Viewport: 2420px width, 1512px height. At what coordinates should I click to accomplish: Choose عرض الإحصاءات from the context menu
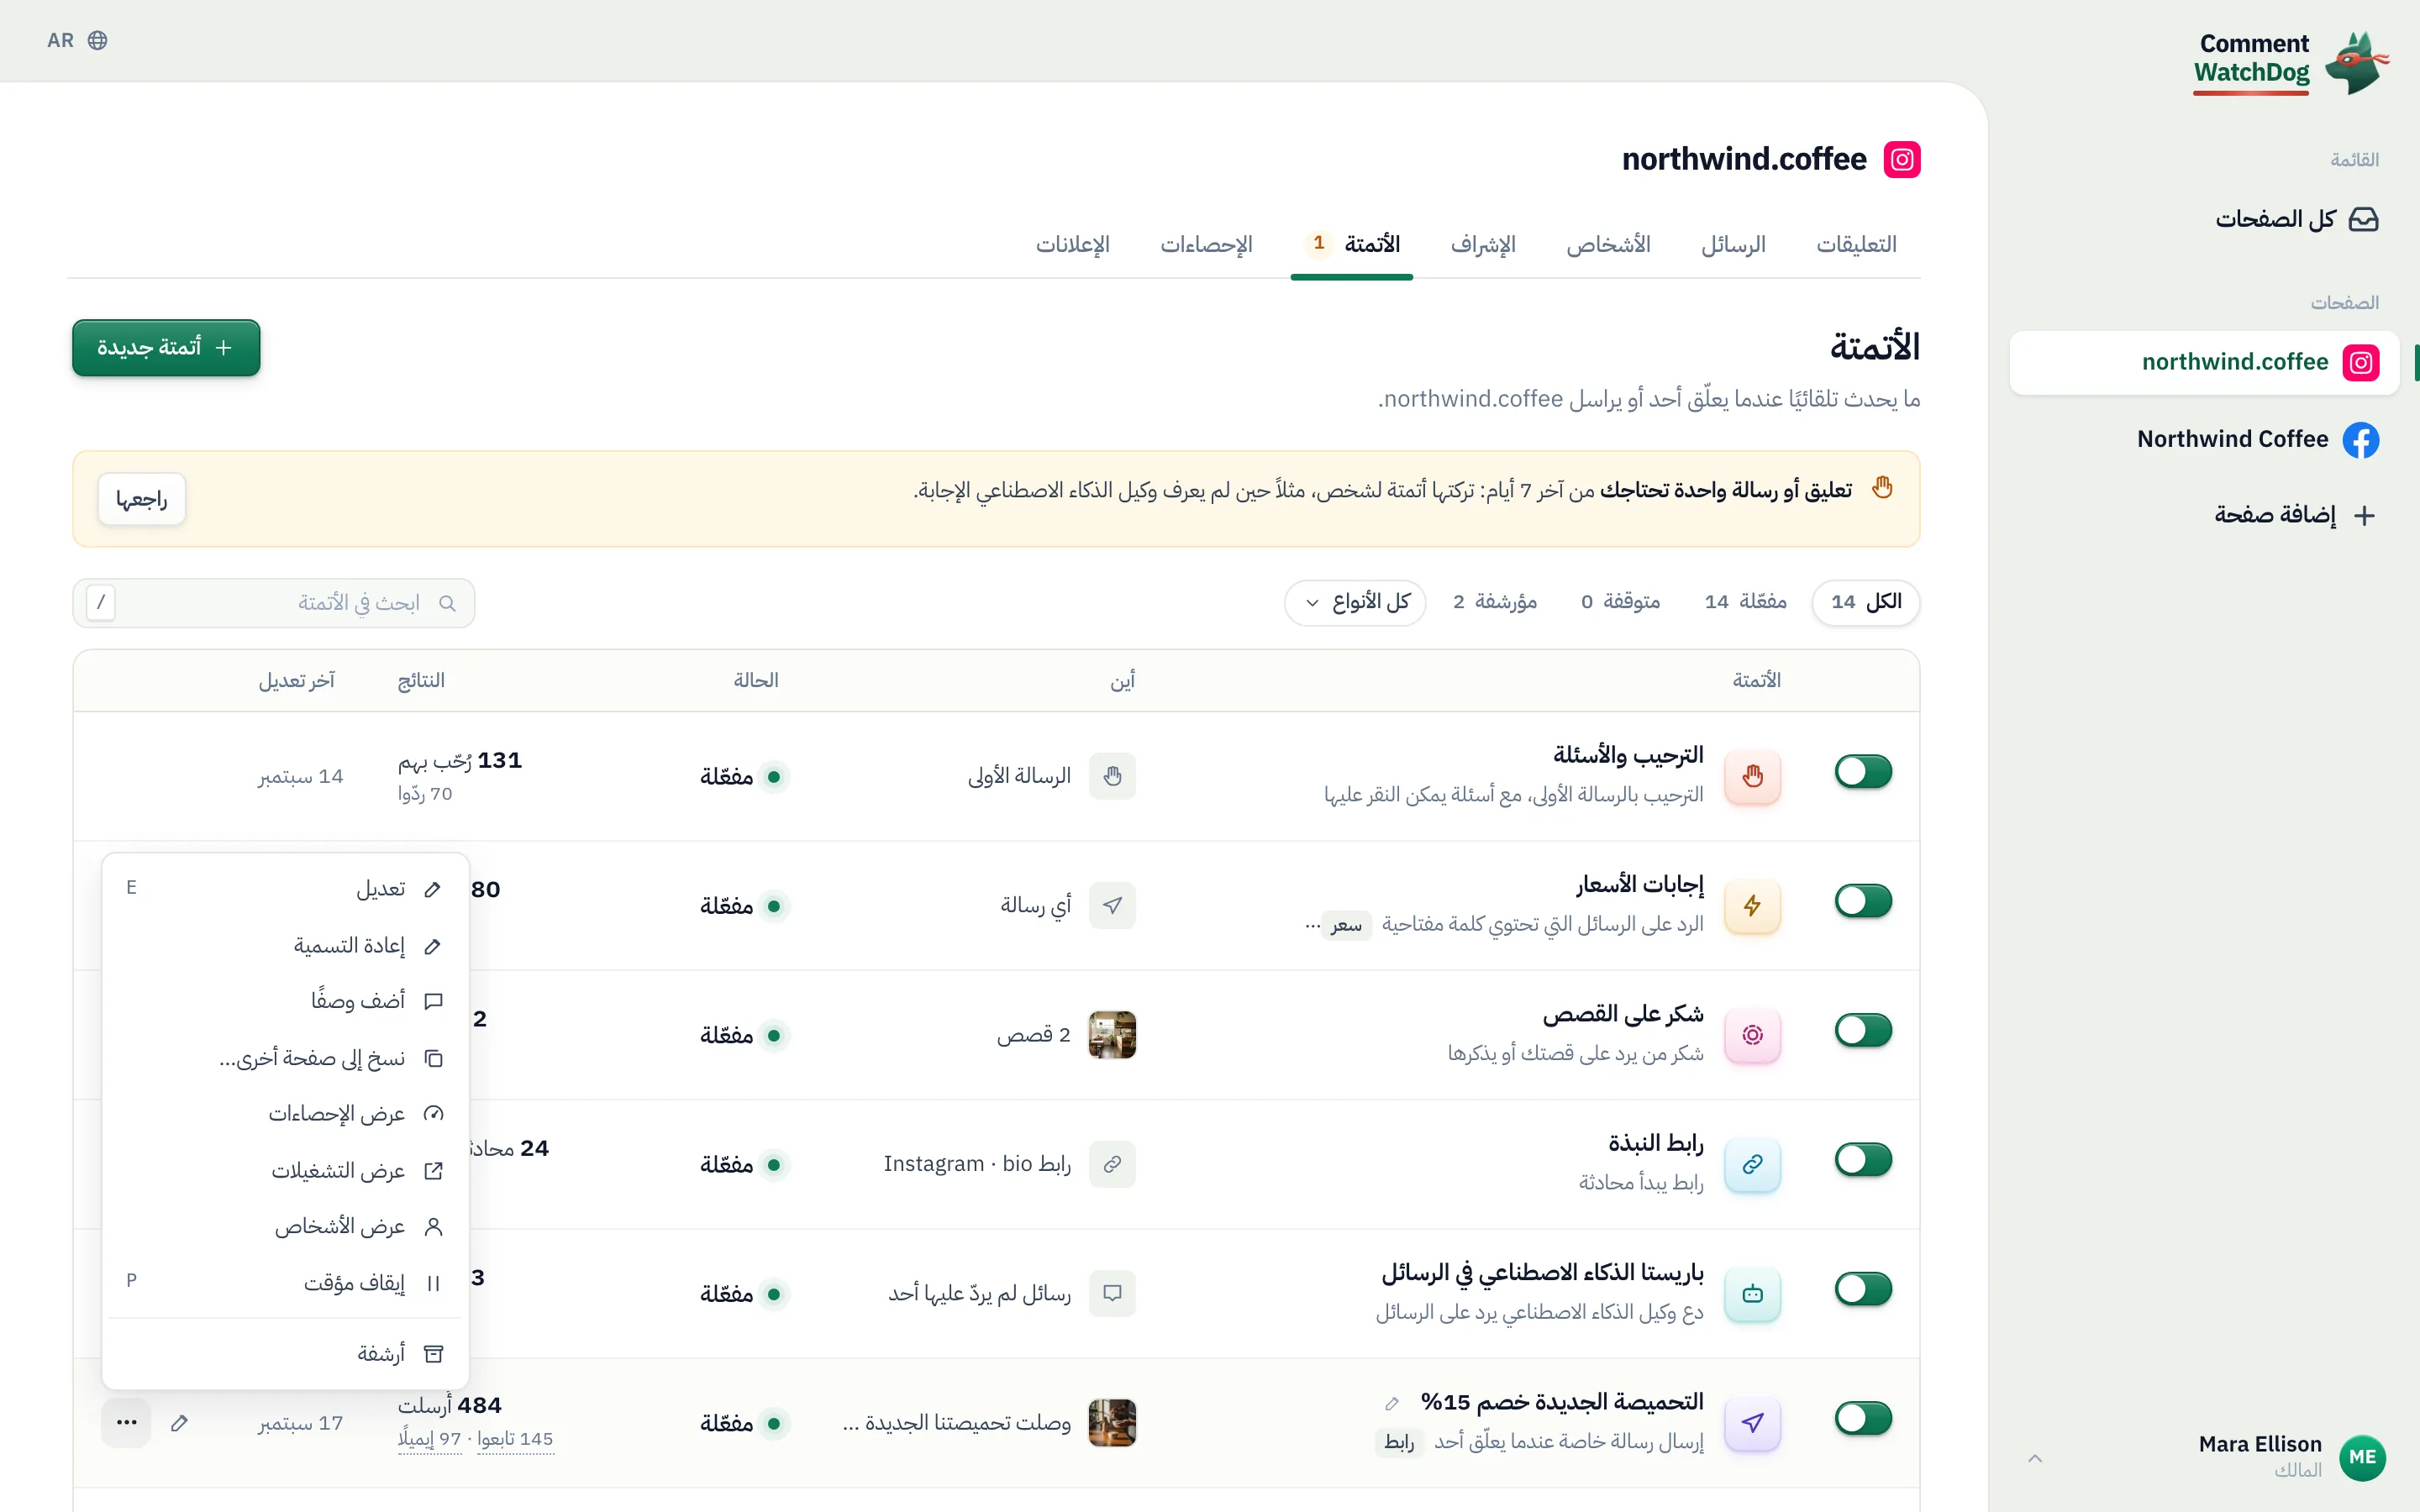pyautogui.click(x=285, y=1114)
